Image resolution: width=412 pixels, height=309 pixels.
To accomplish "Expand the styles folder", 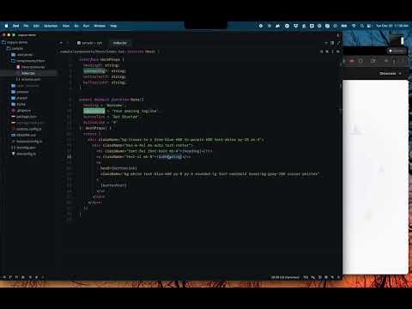I will tap(19, 104).
